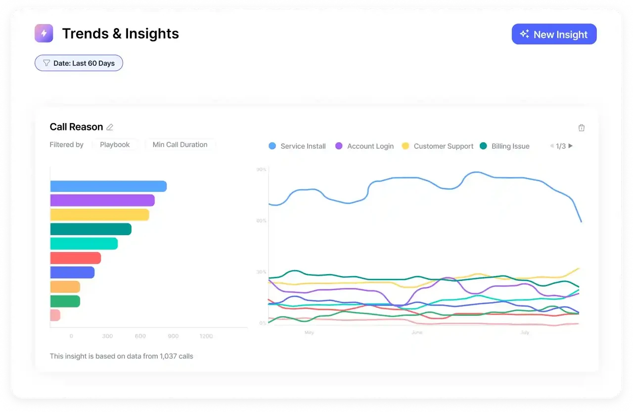Open the Date: Last 60 Days filter
Viewport: 633px width, 412px height.
point(79,63)
